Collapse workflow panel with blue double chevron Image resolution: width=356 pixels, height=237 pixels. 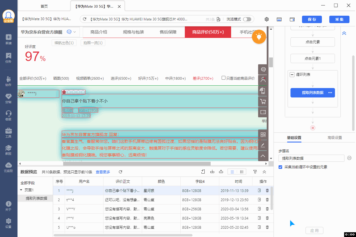344,33
